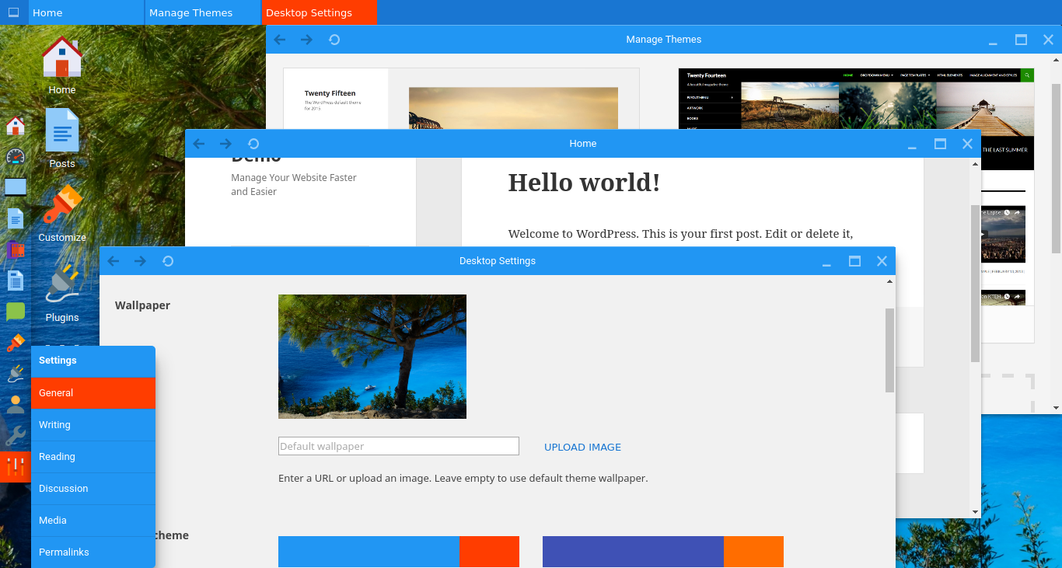Open the Home icon in the left sidebar
This screenshot has width=1062, height=568.
(x=16, y=126)
